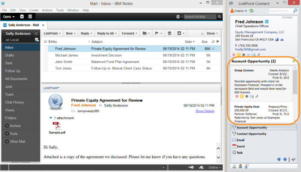Select the Event section in LinkPoint
This screenshot has height=172, width=301.
pyautogui.click(x=264, y=146)
